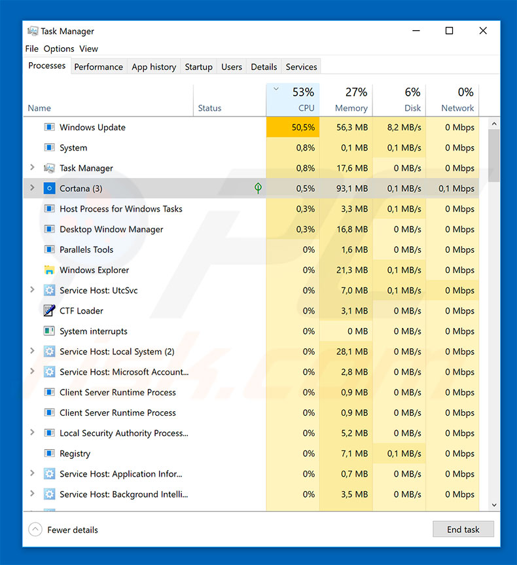
Task: Sort by the Network column header
Action: (x=452, y=100)
